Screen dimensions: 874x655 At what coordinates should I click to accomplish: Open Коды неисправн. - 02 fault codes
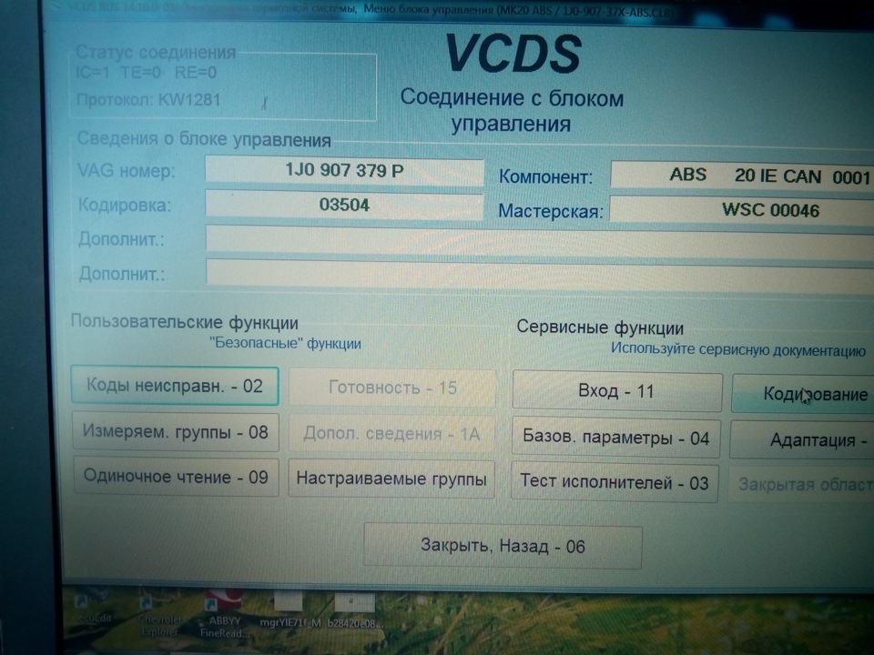pos(175,386)
